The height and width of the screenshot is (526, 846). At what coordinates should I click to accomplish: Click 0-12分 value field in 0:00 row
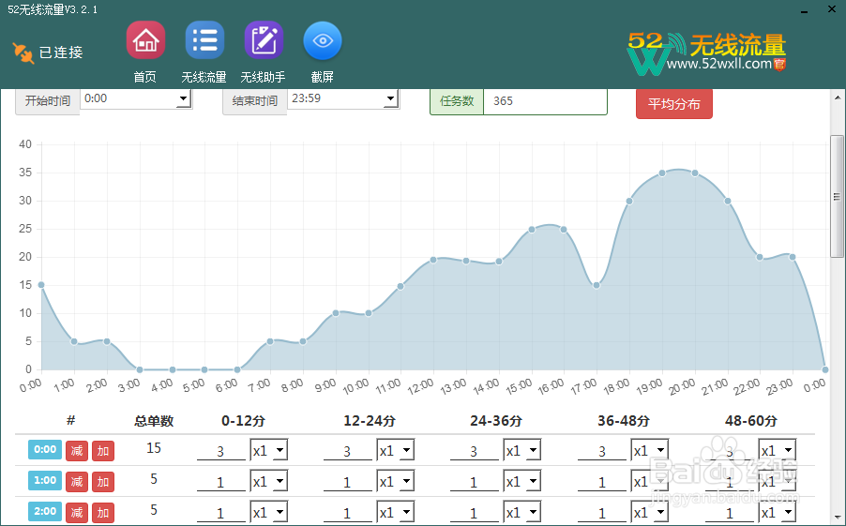pyautogui.click(x=220, y=451)
